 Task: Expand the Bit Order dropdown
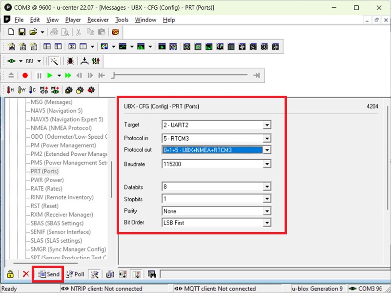267,223
